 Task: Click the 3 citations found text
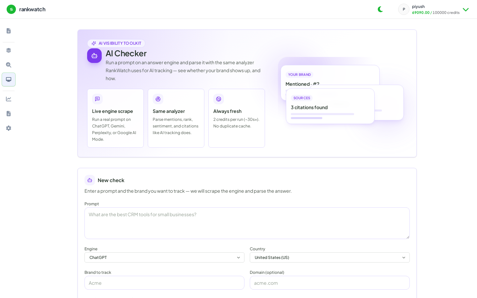(x=309, y=108)
